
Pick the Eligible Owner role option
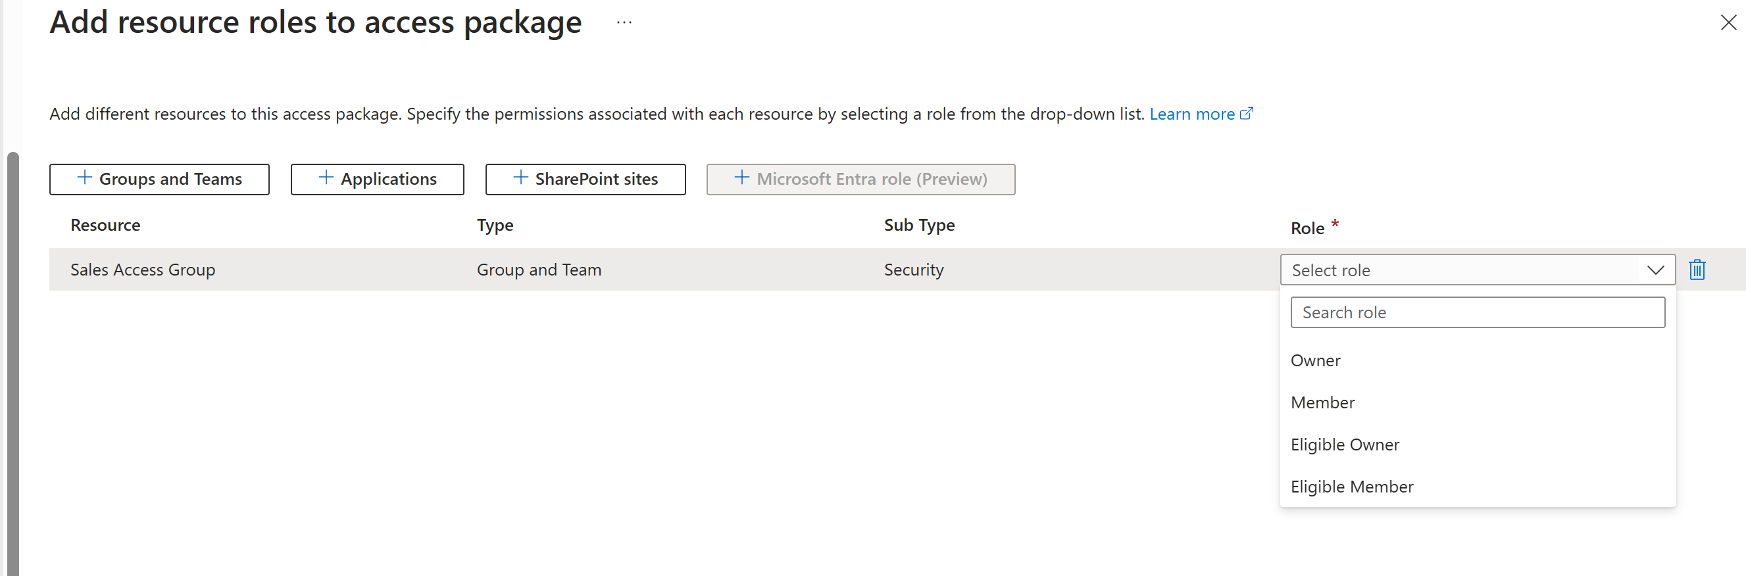[1345, 444]
